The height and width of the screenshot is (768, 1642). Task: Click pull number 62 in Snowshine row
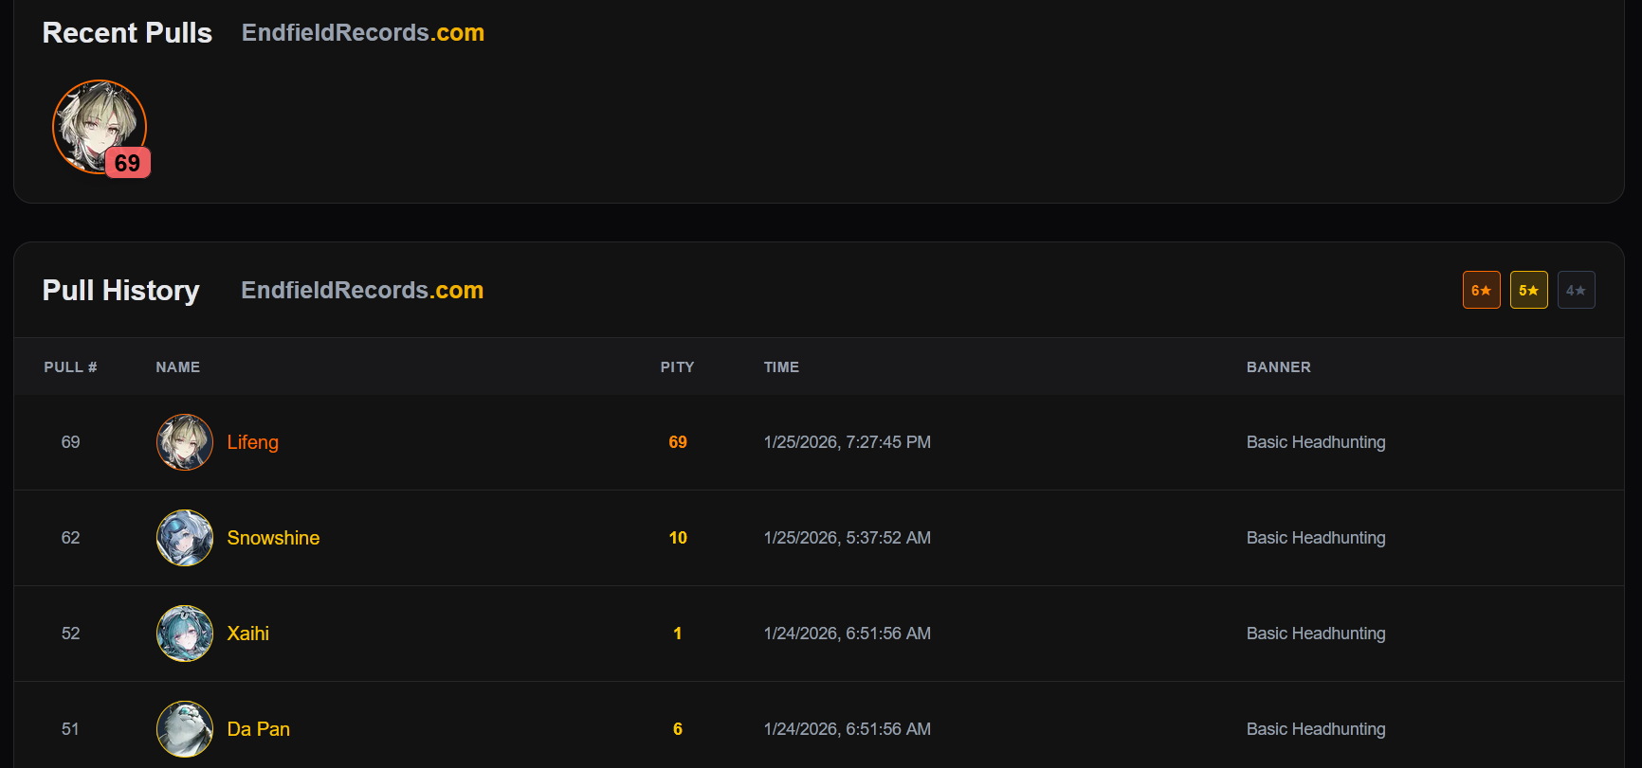70,538
